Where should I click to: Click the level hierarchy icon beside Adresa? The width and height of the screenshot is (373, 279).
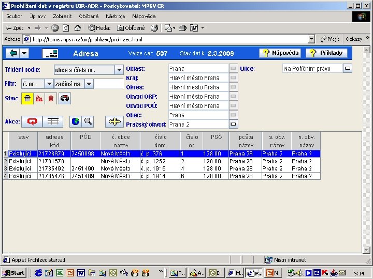click(50, 53)
